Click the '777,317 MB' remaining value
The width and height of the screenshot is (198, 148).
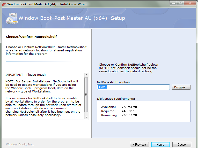(129, 115)
